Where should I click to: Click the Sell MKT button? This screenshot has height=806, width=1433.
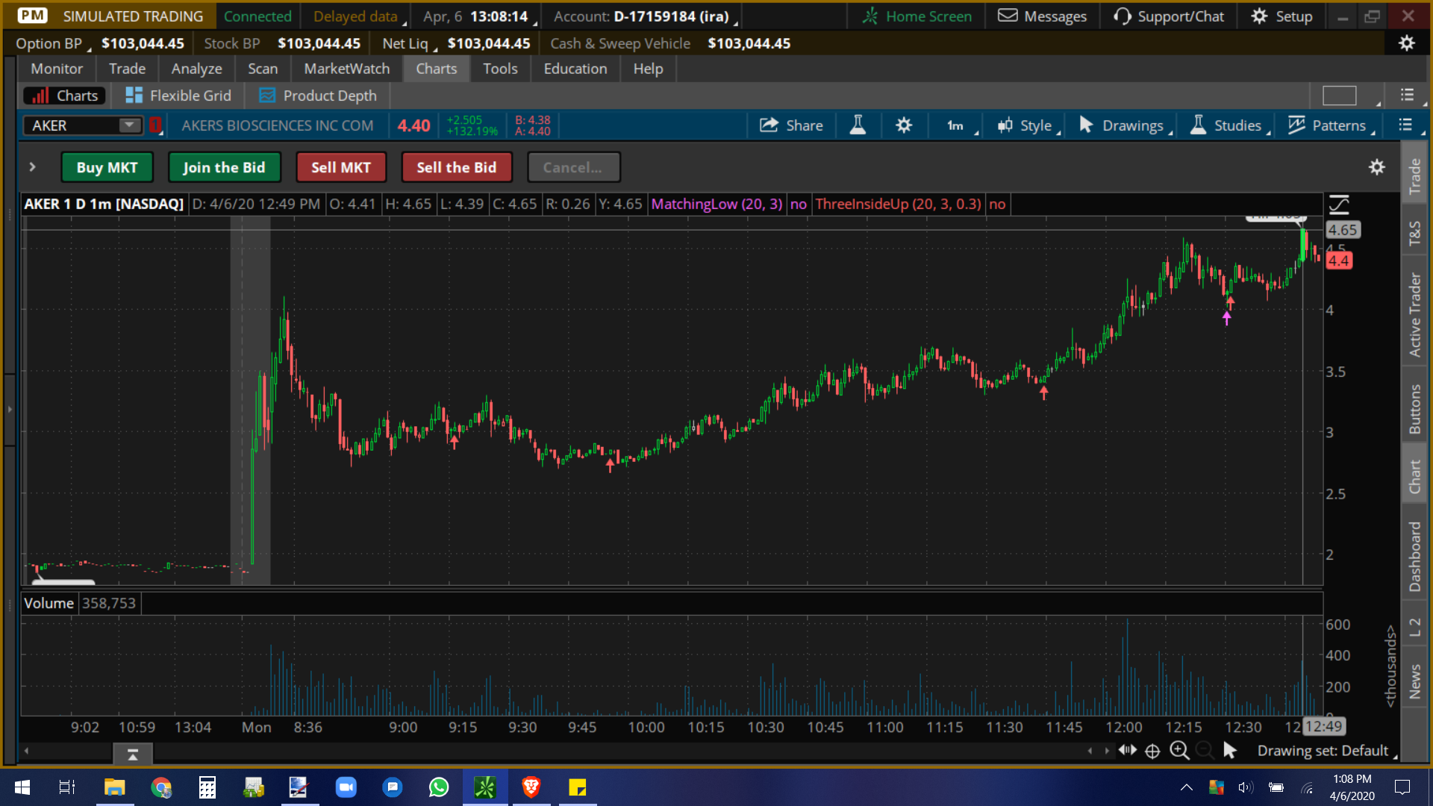point(340,166)
